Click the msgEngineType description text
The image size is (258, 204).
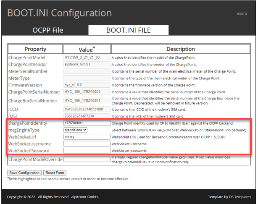point(179,130)
